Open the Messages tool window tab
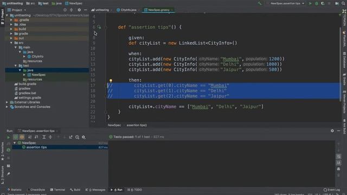347x195 pixels. (x=95, y=190)
